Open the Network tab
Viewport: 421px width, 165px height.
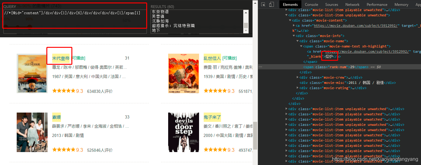click(x=352, y=4)
